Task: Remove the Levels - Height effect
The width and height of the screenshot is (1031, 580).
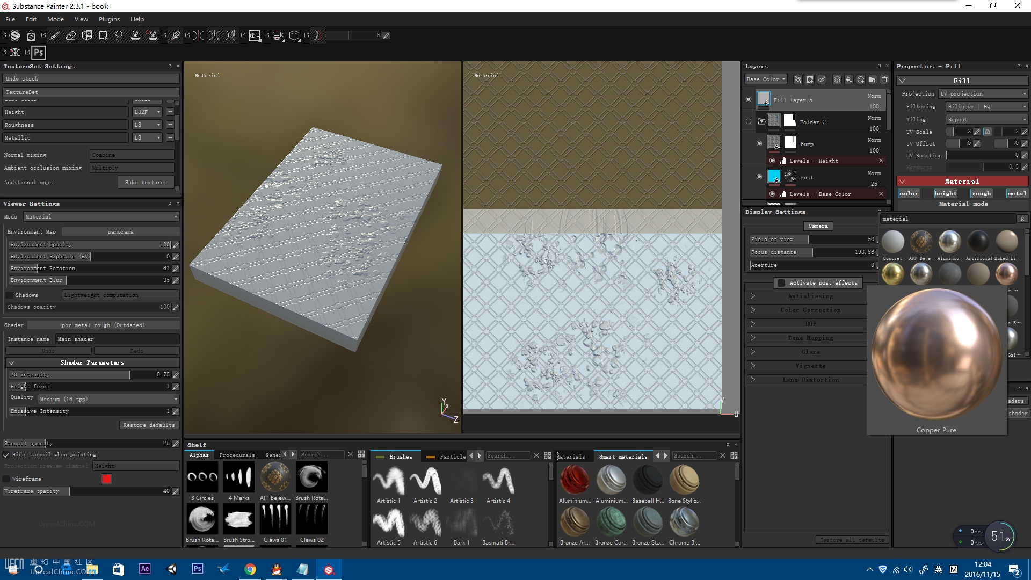Action: coord(881,161)
